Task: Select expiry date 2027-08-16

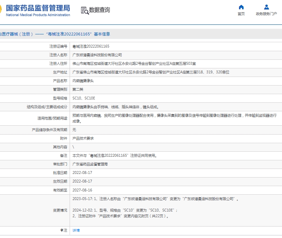Action: pos(82,190)
